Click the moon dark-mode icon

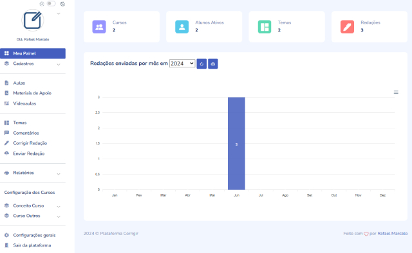click(62, 4)
